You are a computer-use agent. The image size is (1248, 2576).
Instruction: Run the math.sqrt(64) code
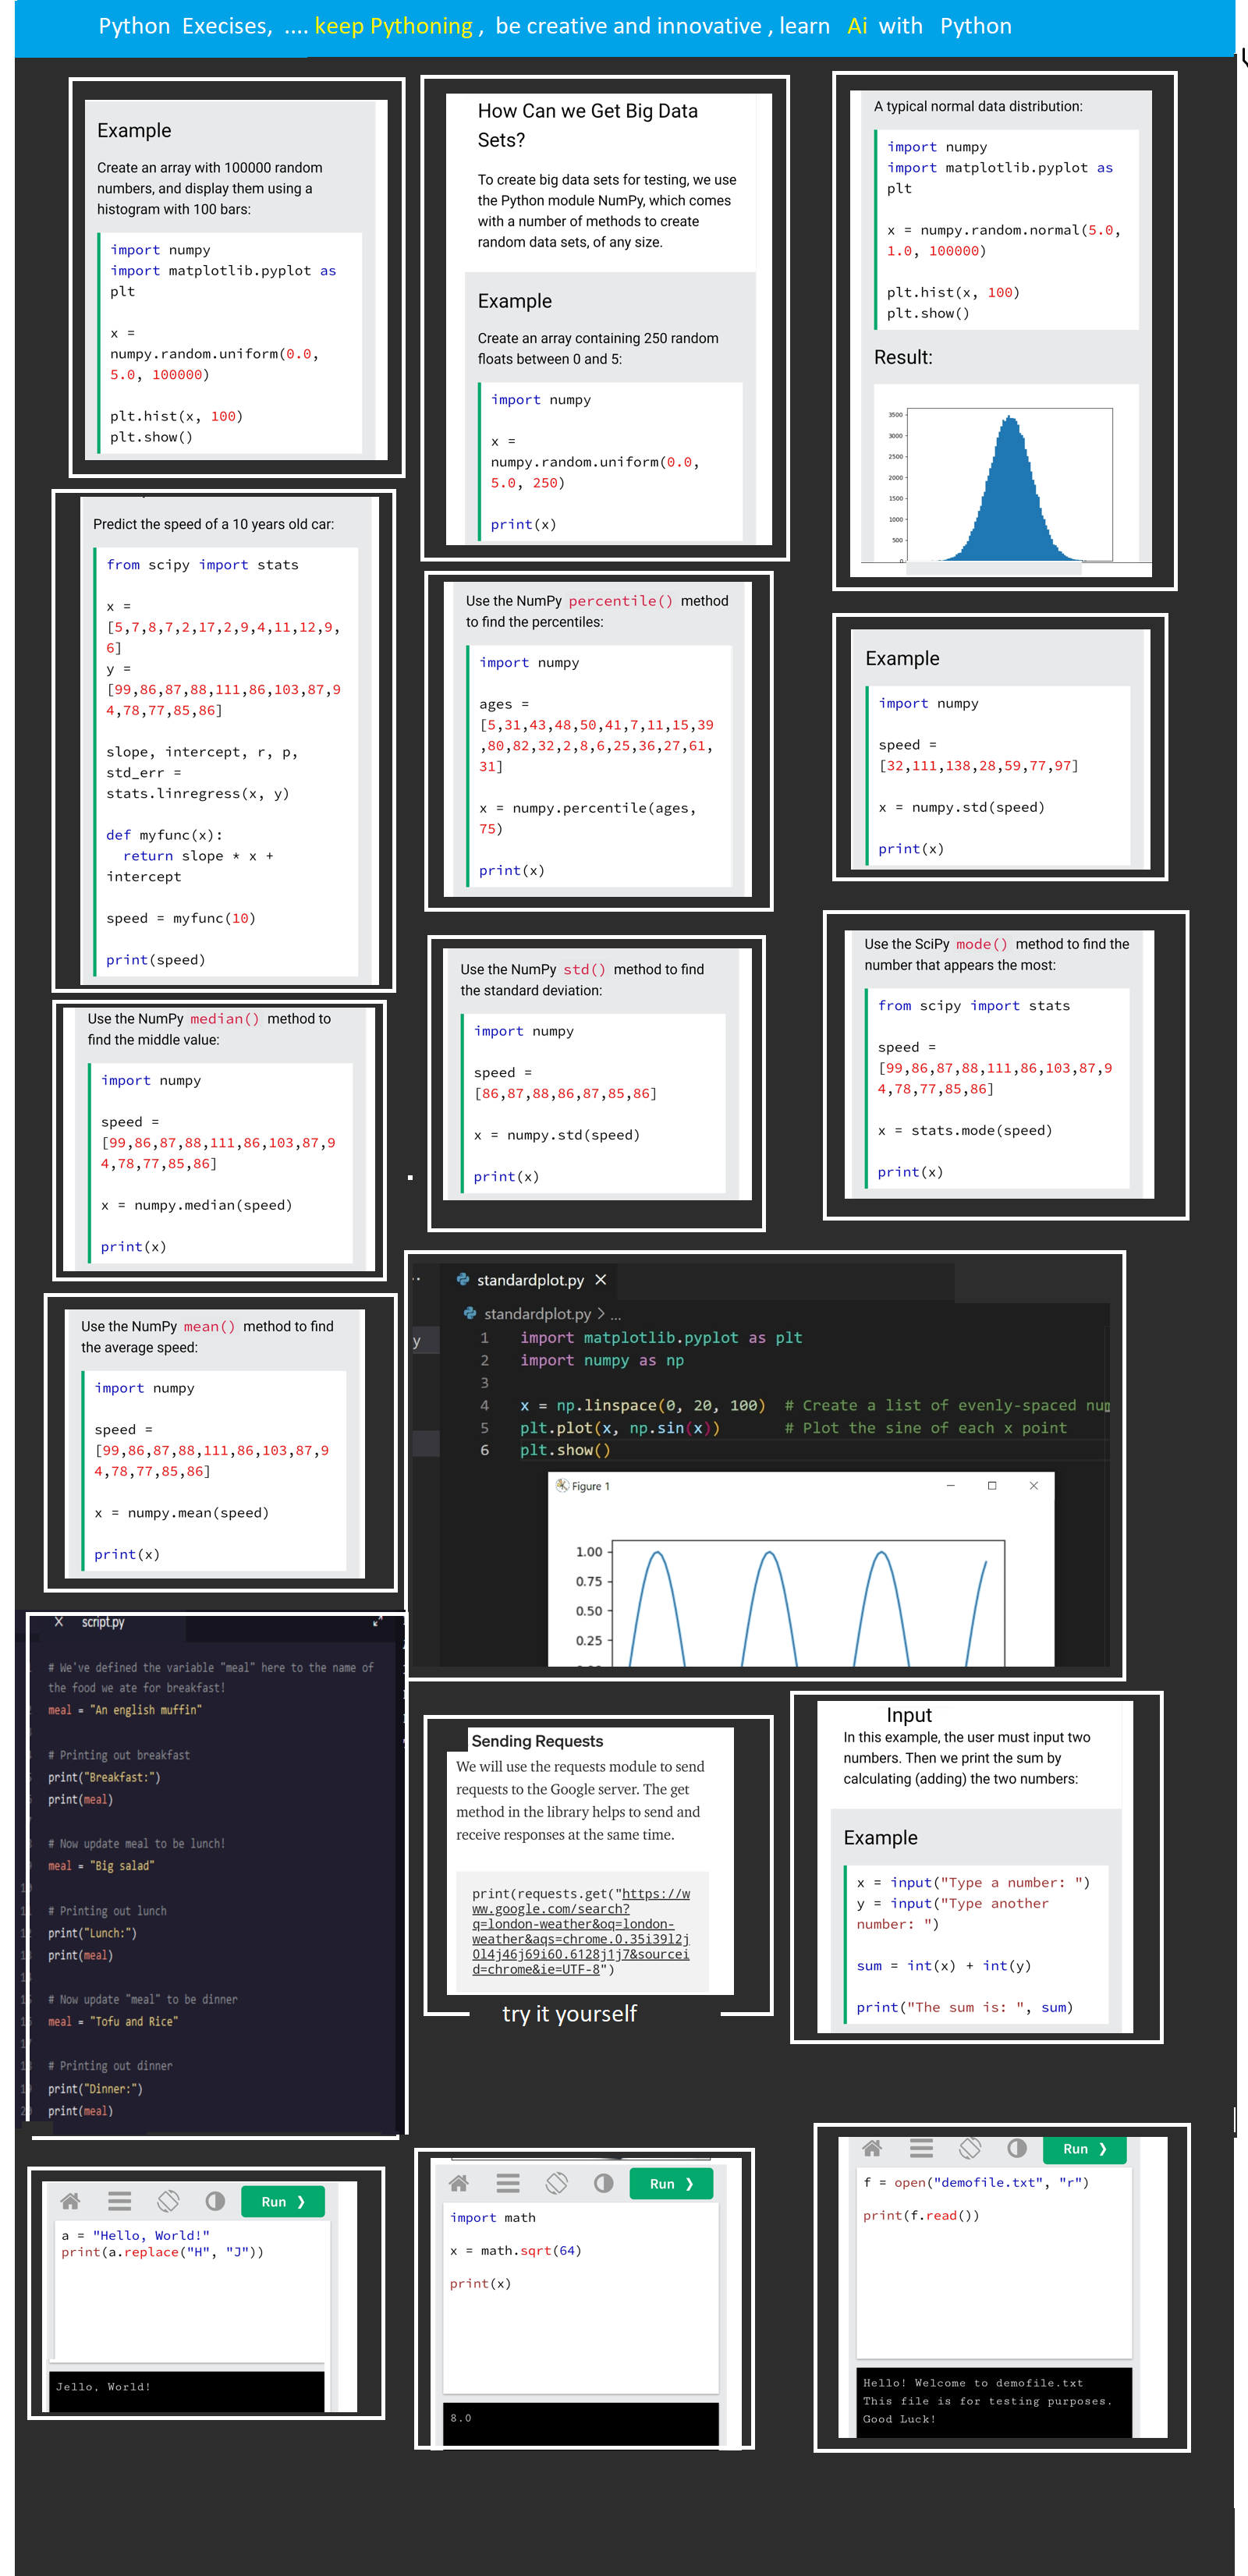(671, 2184)
